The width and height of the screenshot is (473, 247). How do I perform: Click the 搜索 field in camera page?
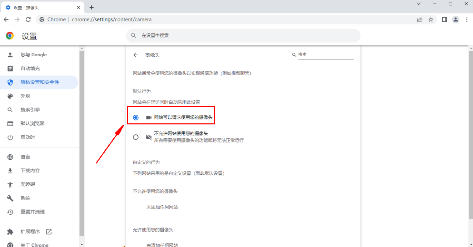tap(325, 55)
